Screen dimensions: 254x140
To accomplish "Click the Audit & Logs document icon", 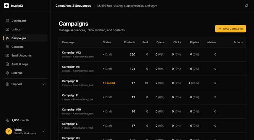I will (x=7, y=64).
